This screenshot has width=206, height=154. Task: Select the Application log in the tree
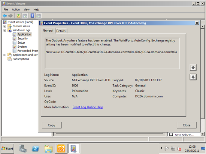point(24,34)
